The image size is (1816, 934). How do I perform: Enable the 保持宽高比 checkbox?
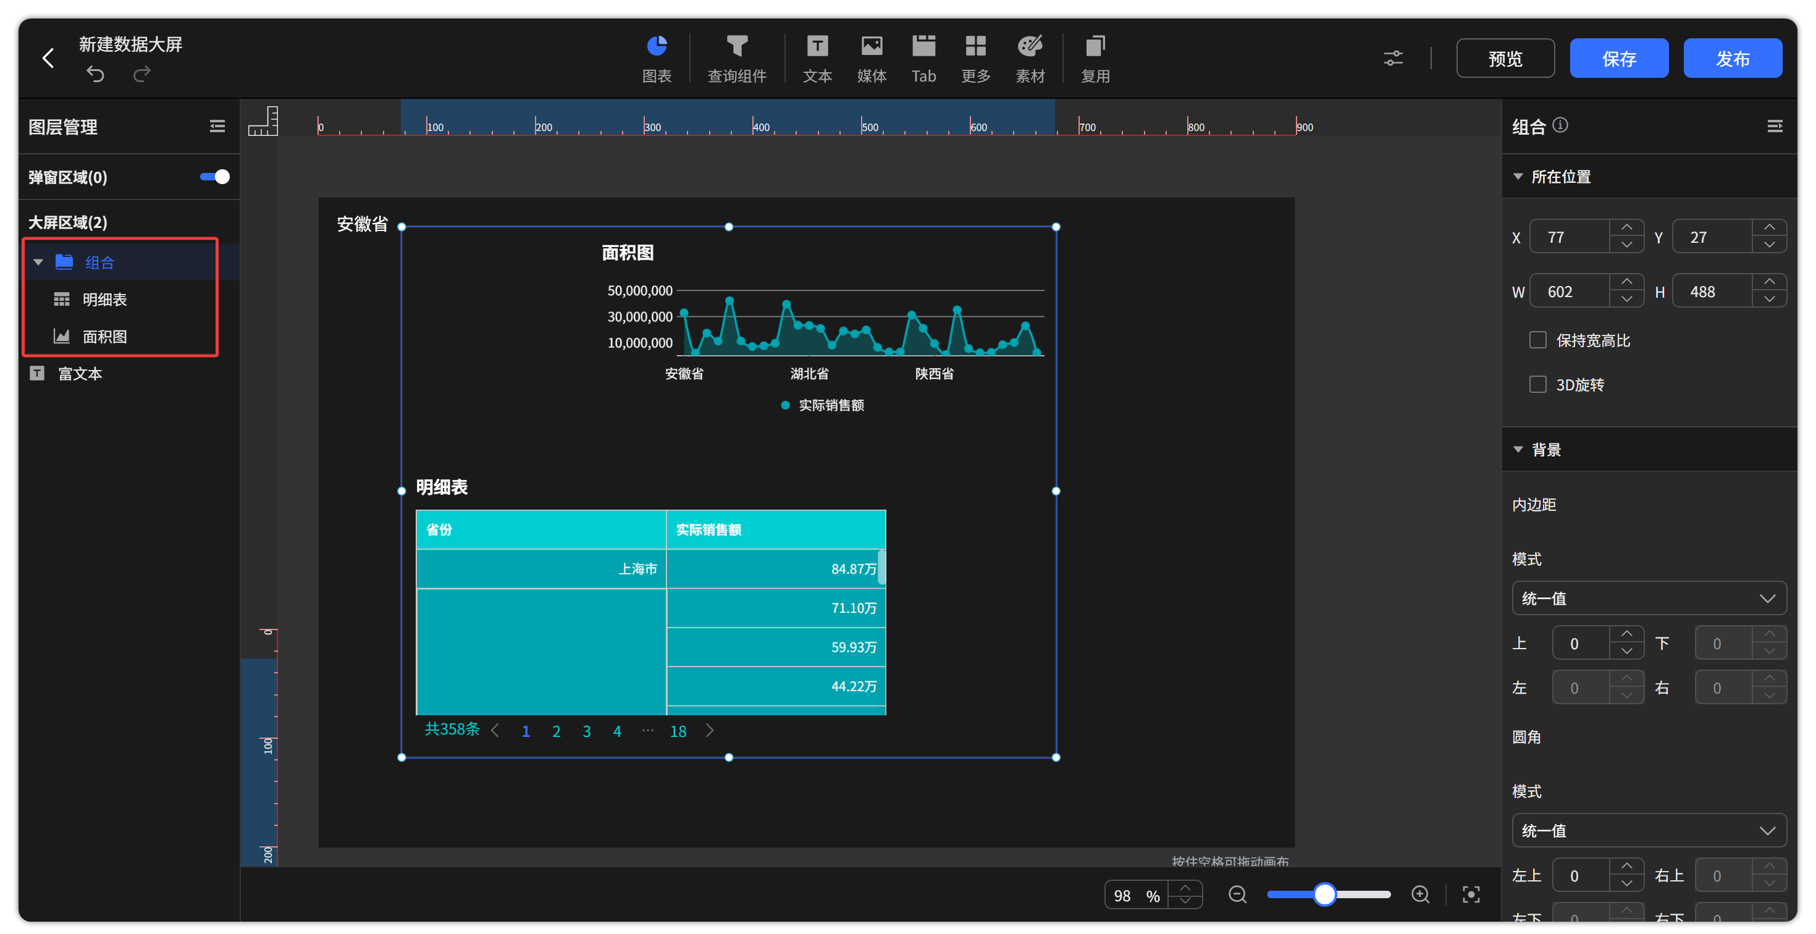point(1537,340)
